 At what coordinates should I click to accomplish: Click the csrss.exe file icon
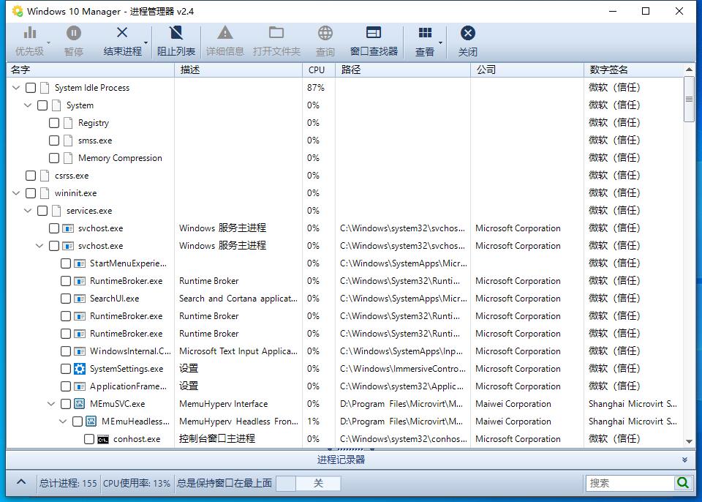click(45, 176)
